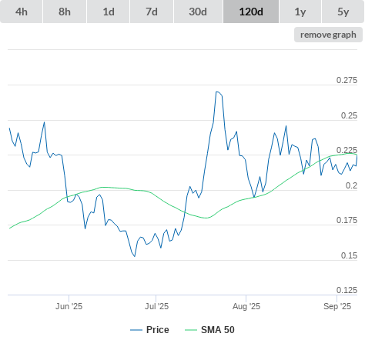Click the price low point near 0.15
The width and height of the screenshot is (365, 350).
coord(135,256)
